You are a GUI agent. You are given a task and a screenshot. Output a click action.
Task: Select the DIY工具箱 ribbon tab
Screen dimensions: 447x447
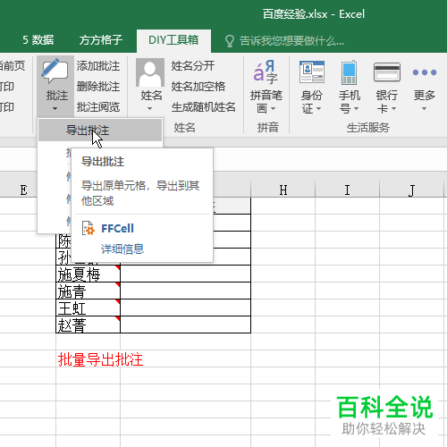pyautogui.click(x=173, y=40)
